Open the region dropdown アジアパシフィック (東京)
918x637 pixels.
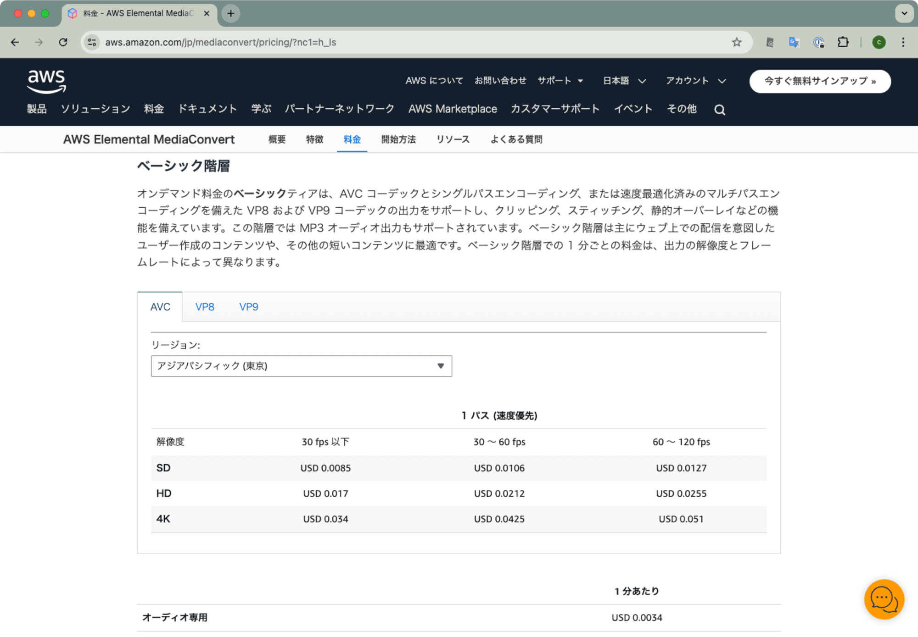coord(301,366)
